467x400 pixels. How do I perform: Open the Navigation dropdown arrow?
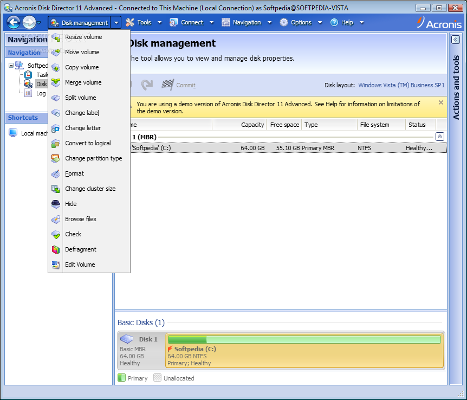click(x=270, y=22)
